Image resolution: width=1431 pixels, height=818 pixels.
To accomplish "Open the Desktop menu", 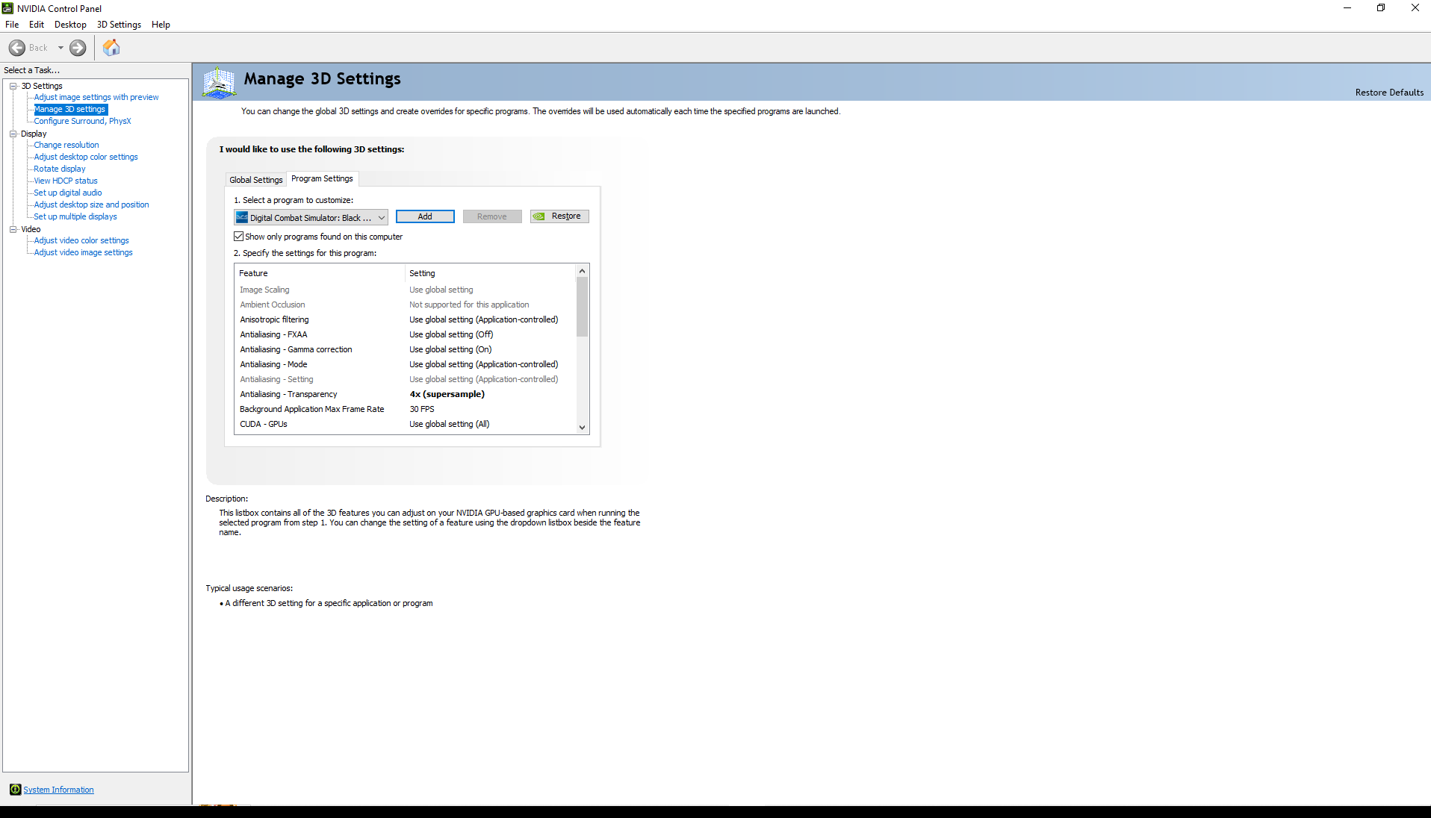I will pos(70,25).
